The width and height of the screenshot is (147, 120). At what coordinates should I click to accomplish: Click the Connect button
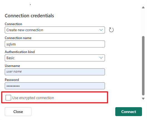(x=129, y=112)
